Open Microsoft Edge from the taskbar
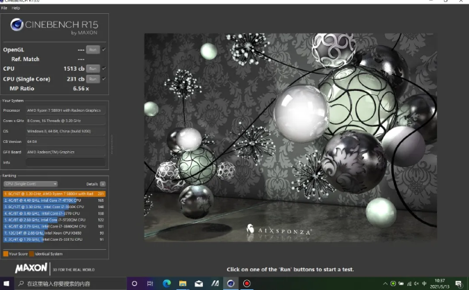The width and height of the screenshot is (469, 290). pyautogui.click(x=167, y=284)
